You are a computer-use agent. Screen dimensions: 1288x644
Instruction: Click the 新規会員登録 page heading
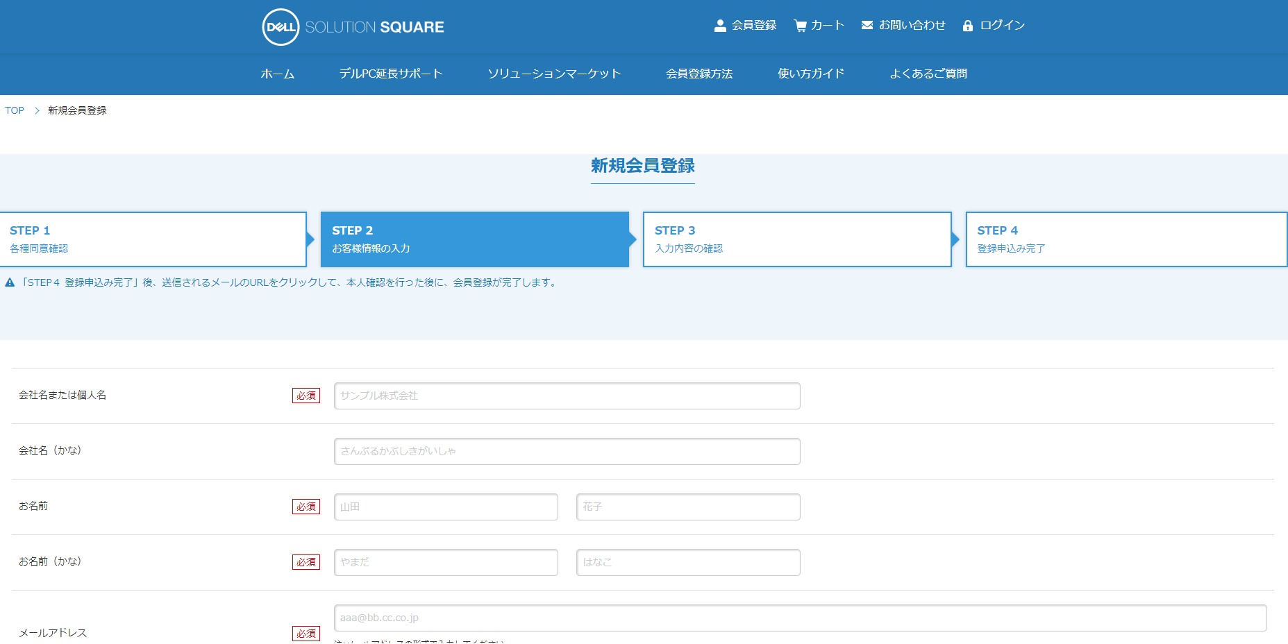point(643,166)
